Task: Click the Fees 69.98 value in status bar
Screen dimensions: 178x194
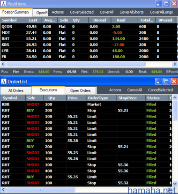Action: (72, 72)
